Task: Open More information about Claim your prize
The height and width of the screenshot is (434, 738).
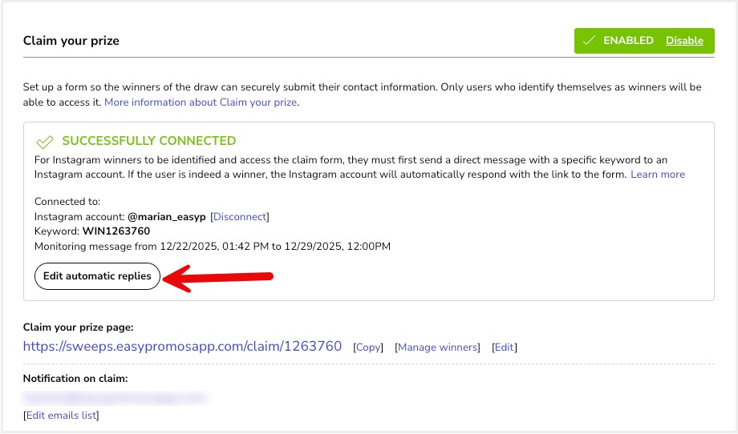Action: point(201,102)
